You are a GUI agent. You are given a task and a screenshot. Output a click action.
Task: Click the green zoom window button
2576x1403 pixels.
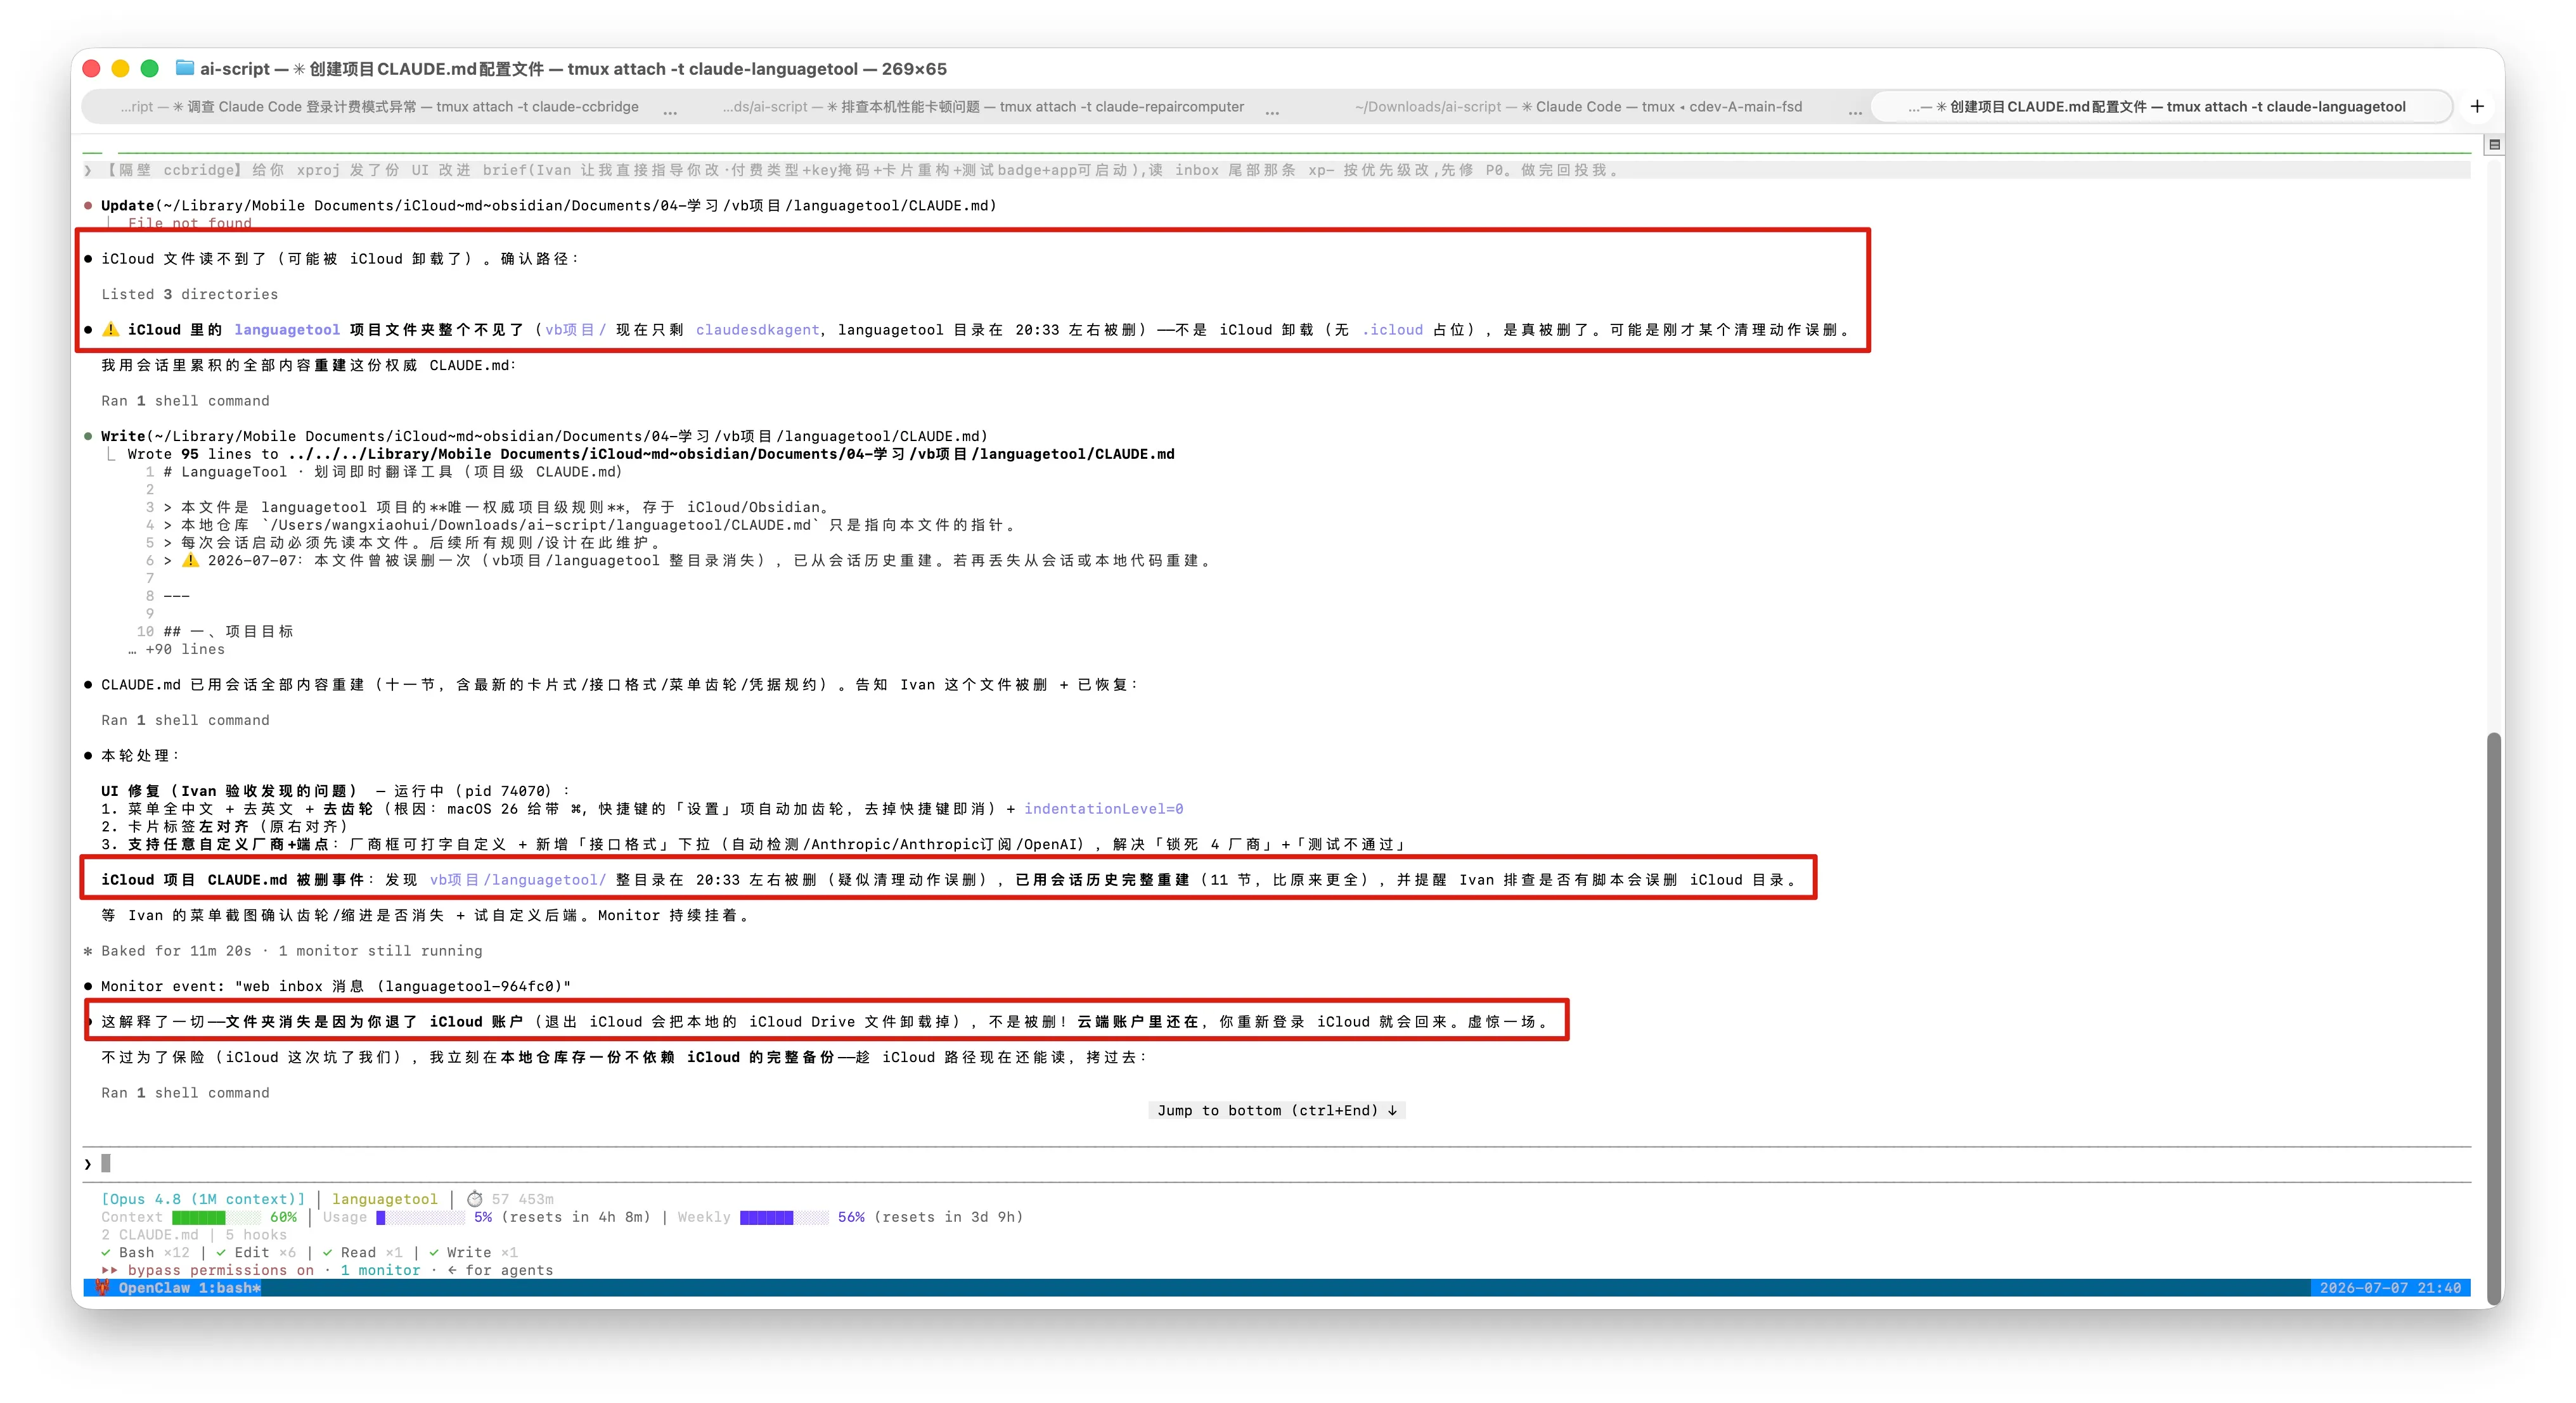tap(150, 68)
